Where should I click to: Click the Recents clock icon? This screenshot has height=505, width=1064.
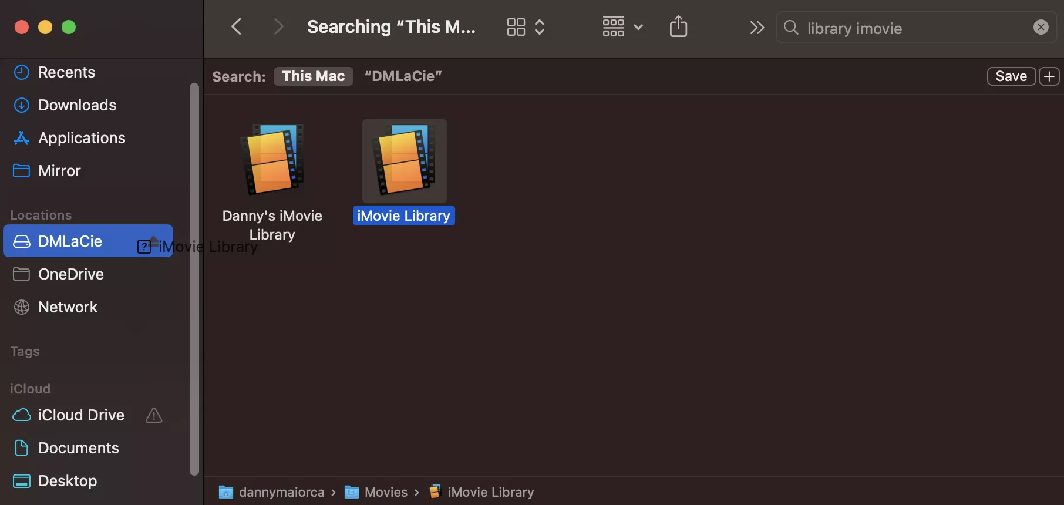point(22,72)
